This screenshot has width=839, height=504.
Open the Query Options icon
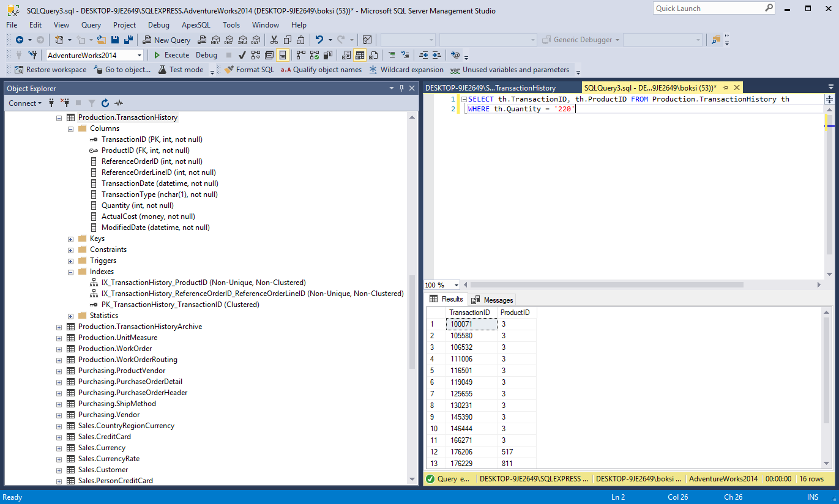269,55
